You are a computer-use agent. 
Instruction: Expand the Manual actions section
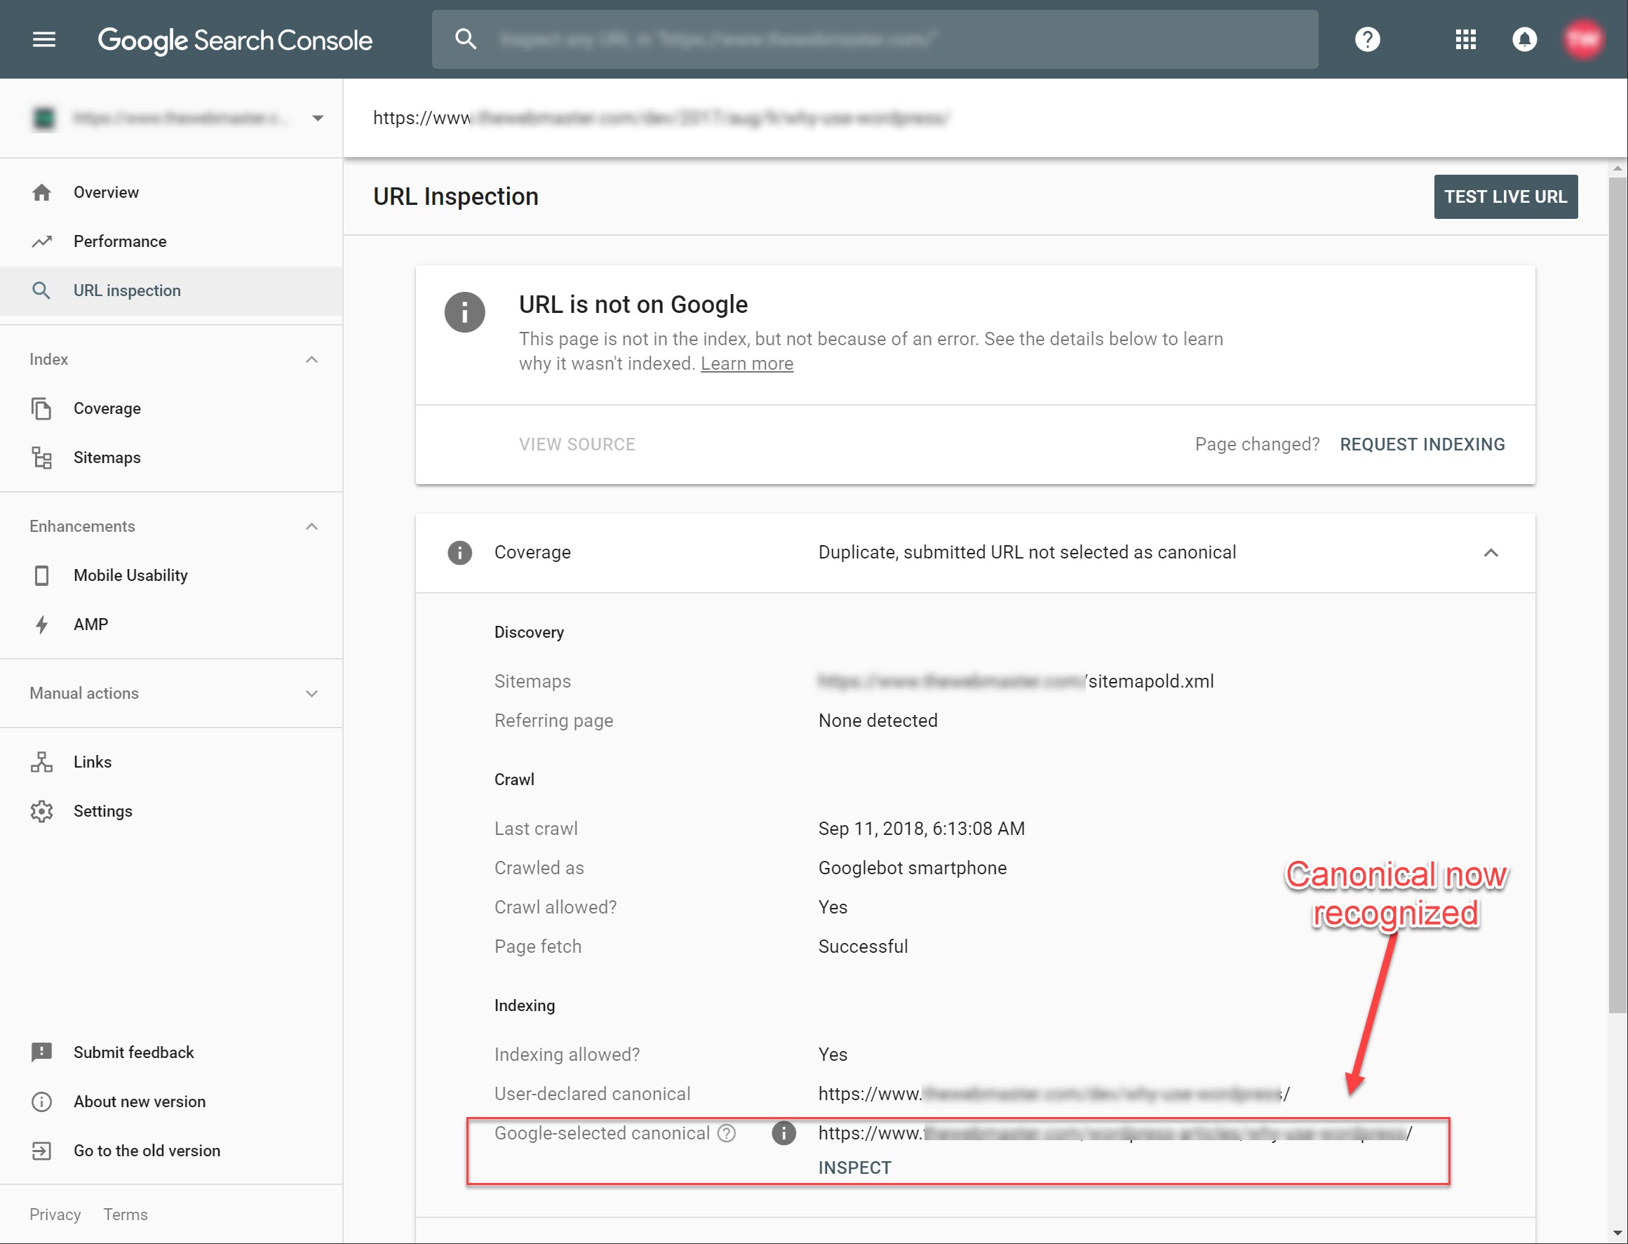click(x=311, y=693)
